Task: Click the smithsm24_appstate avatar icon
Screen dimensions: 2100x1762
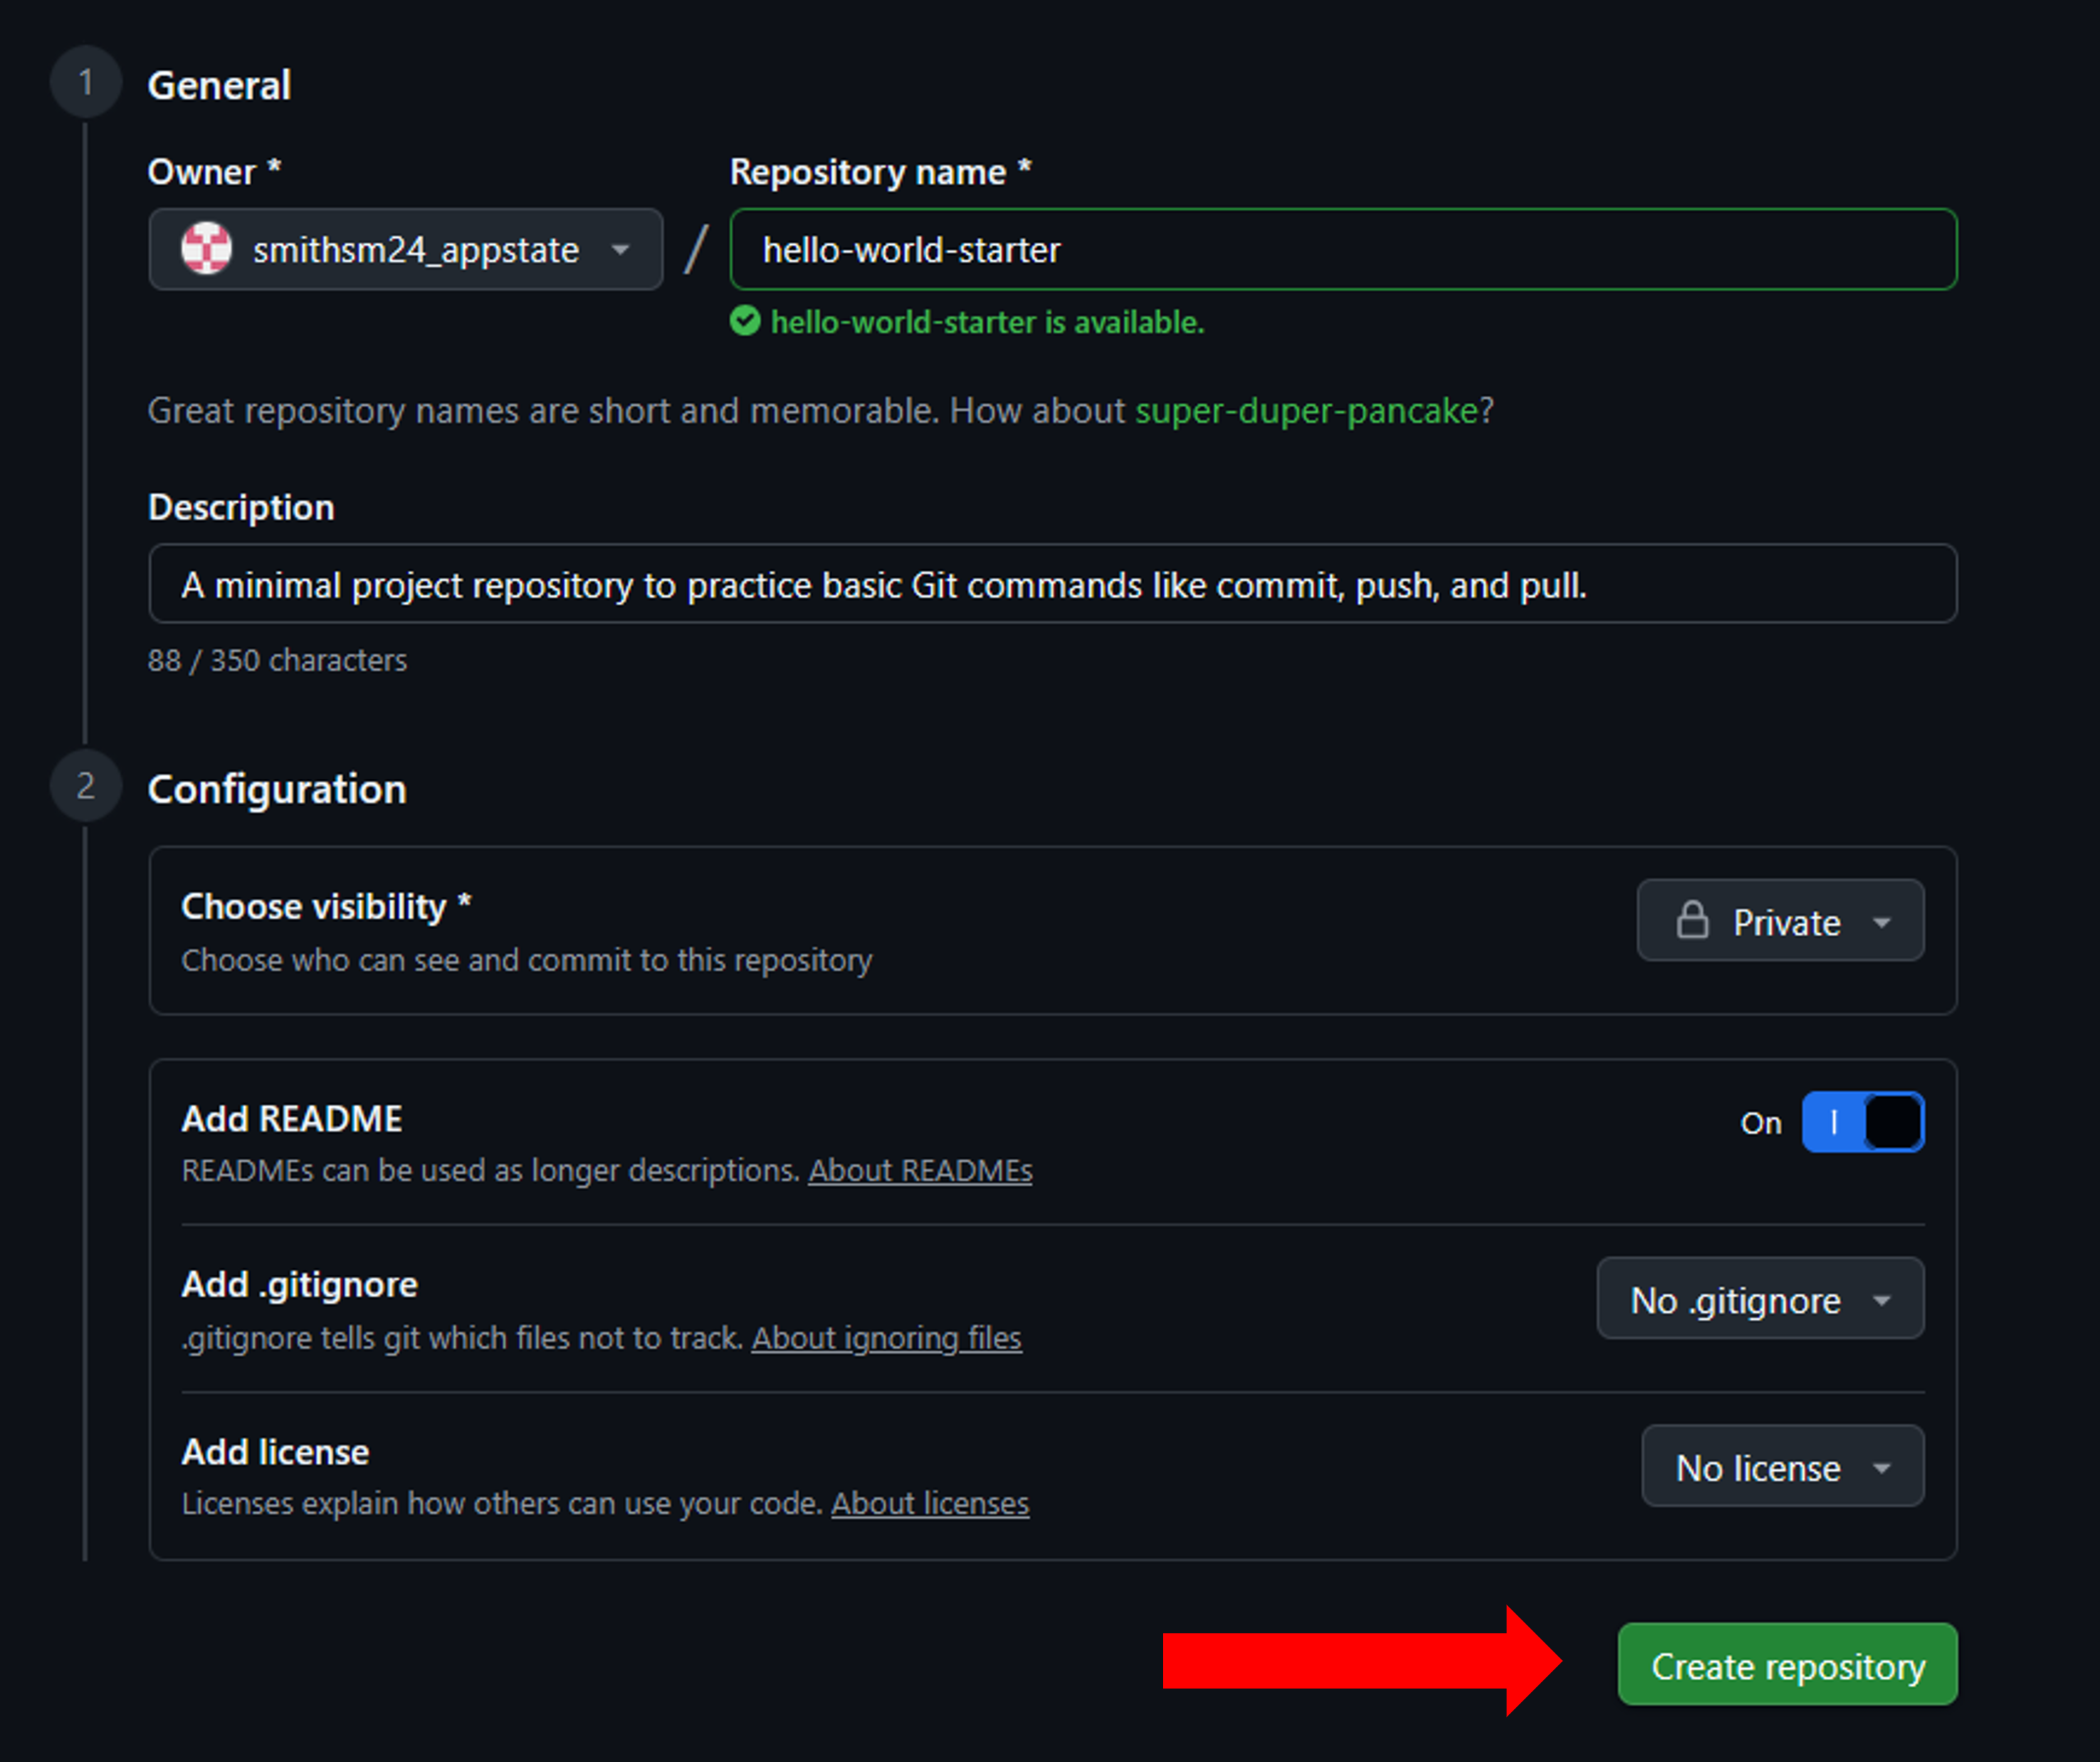Action: pyautogui.click(x=204, y=249)
